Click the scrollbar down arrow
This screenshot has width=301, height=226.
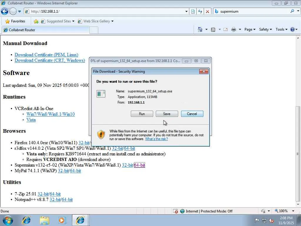point(298,204)
